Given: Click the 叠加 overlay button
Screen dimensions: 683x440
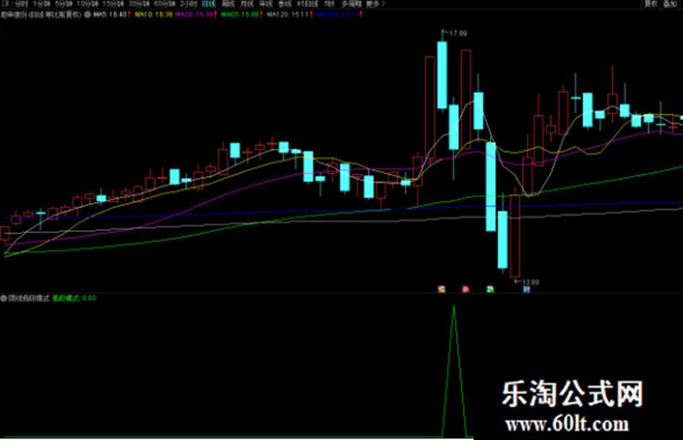Looking at the screenshot, I should pos(669,4).
